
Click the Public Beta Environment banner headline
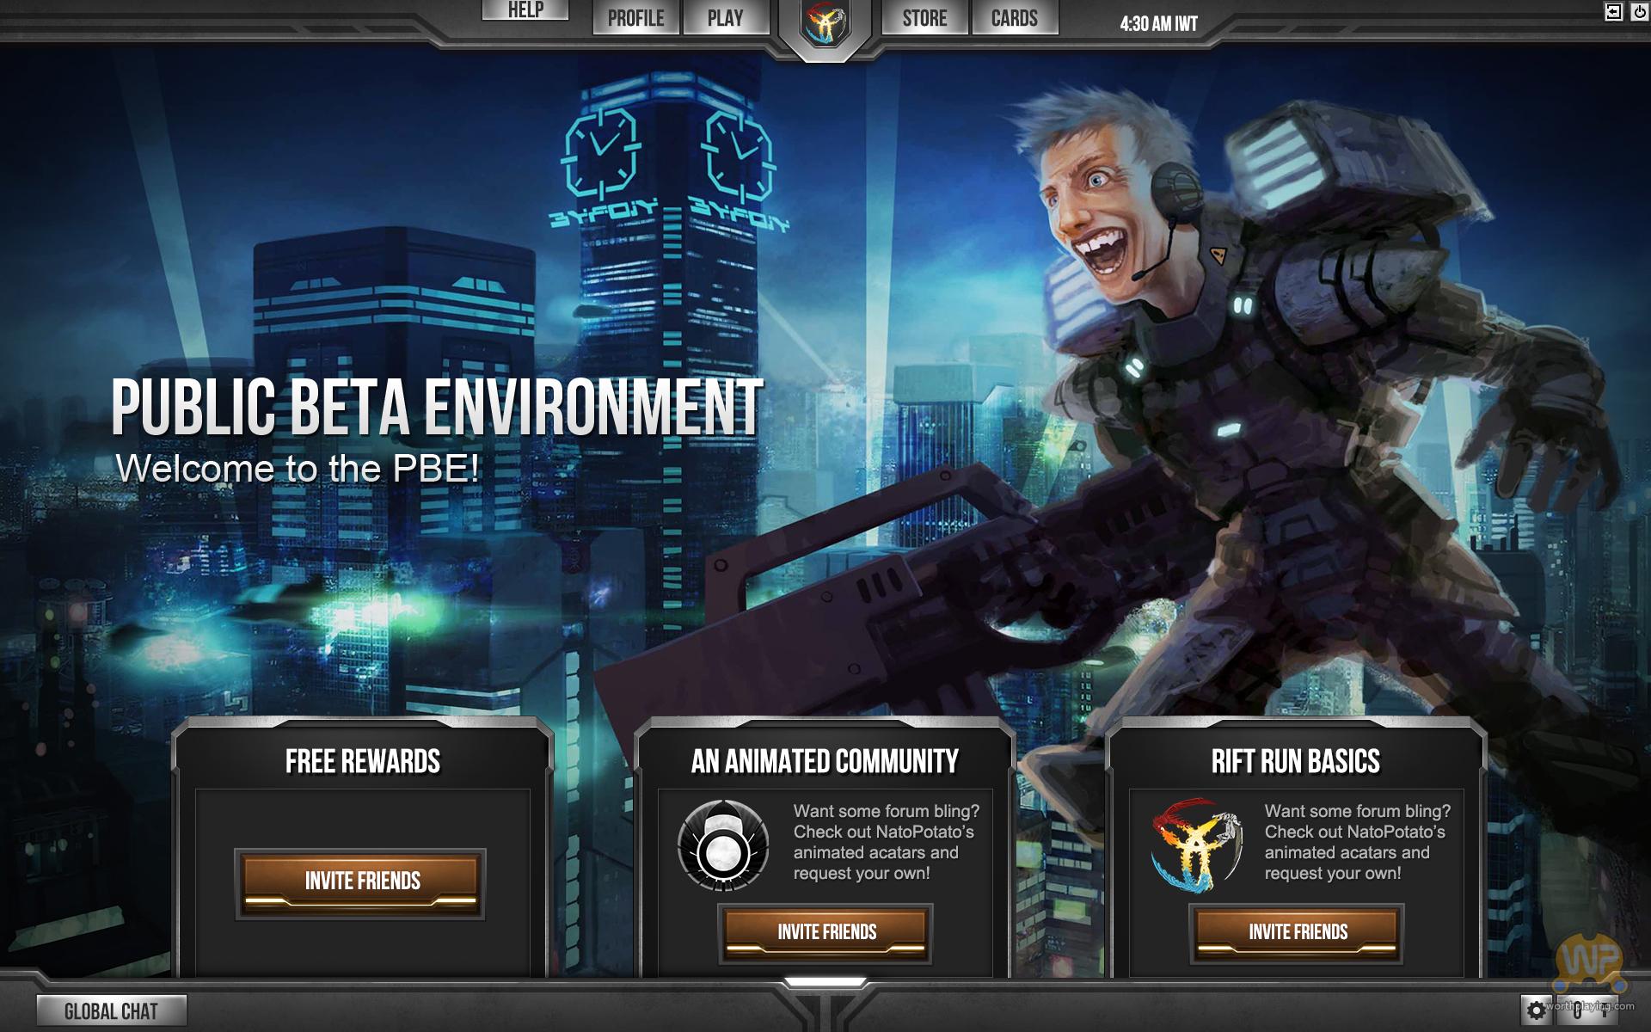[x=437, y=406]
